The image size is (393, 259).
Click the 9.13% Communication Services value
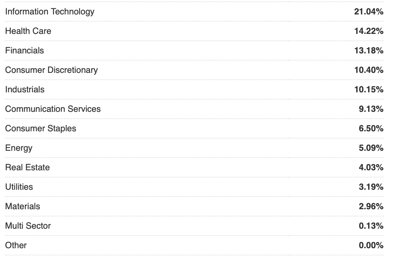[x=371, y=109]
